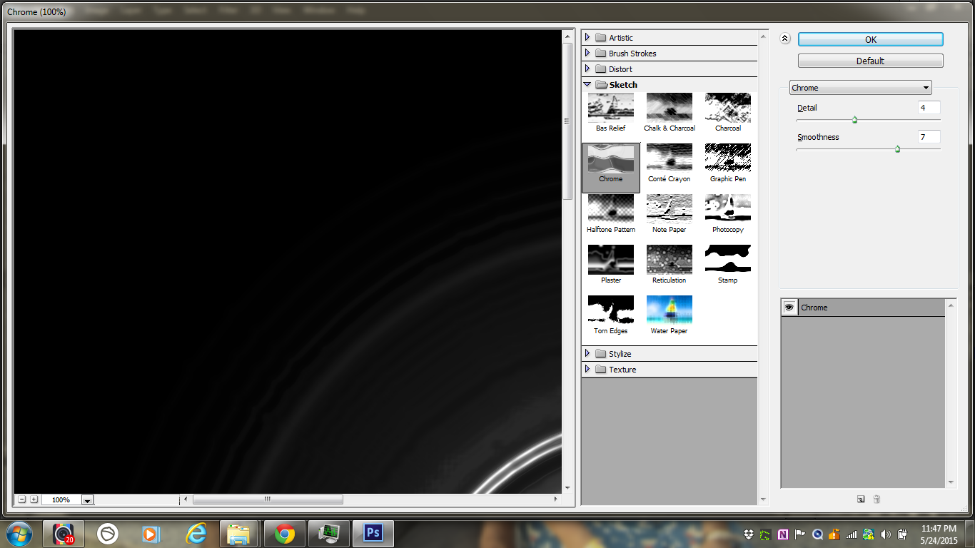Click the preview horizontal scrollbar thumb
975x548 pixels.
tap(268, 499)
